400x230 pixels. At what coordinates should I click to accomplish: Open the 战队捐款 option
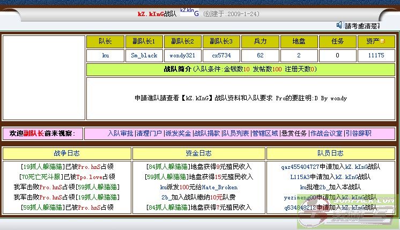[207, 133]
